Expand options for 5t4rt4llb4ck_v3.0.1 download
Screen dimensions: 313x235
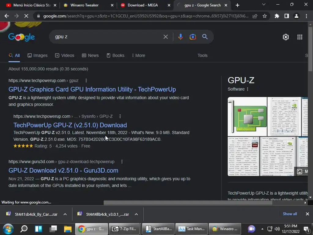click(x=136, y=214)
